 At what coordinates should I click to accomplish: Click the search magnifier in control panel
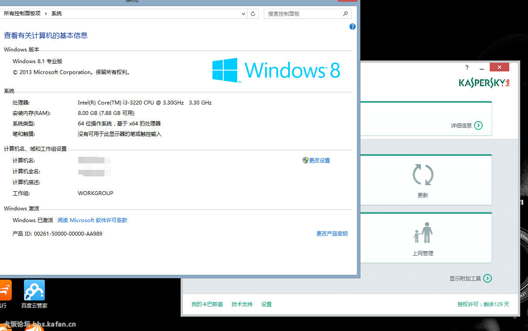click(x=346, y=14)
